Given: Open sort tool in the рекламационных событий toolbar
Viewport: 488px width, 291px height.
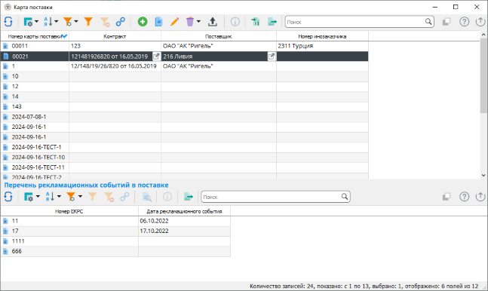Looking at the screenshot, I should click(x=50, y=197).
